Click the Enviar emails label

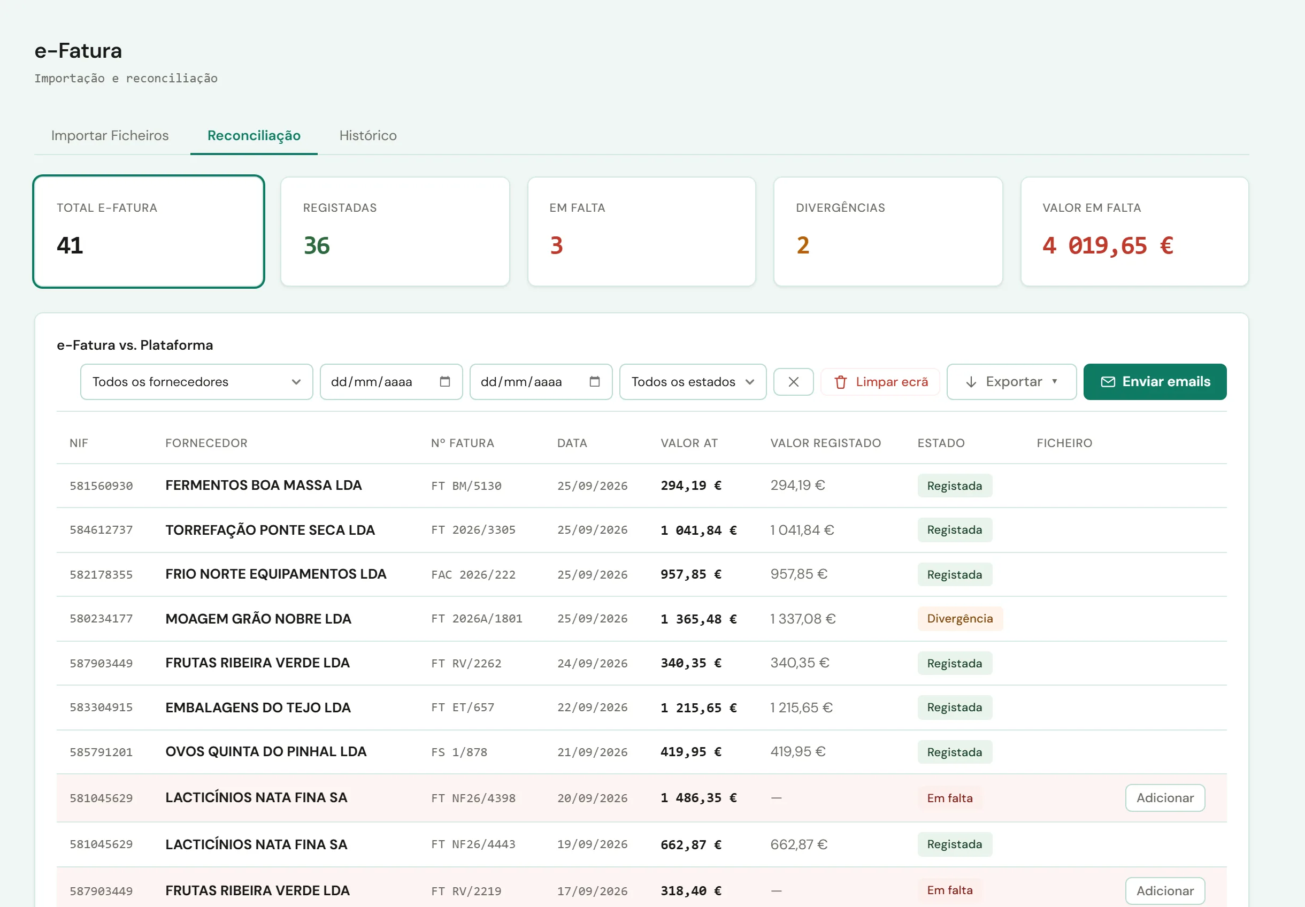tap(1166, 381)
